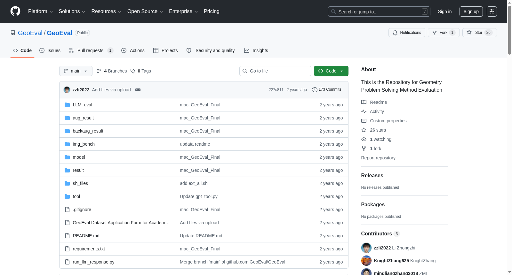Click the Custom properties icon
Screen dimensions: 512x275
click(x=364, y=121)
